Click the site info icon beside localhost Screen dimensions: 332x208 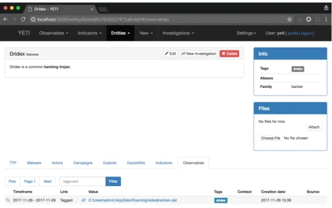[x=33, y=19]
